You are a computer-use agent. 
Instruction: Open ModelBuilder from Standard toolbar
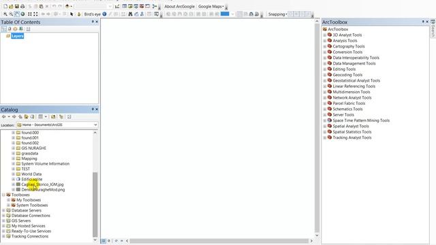[155, 6]
